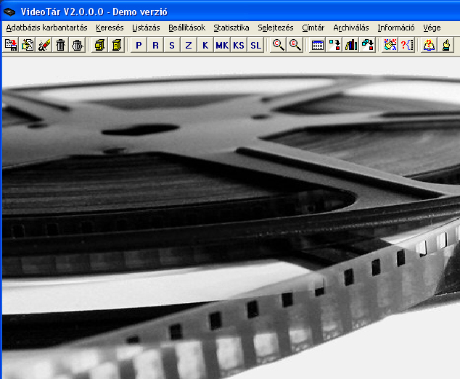Screen dimensions: 460x379
Task: Open the filing cabinet with open drawer icon
Action: click(99, 45)
